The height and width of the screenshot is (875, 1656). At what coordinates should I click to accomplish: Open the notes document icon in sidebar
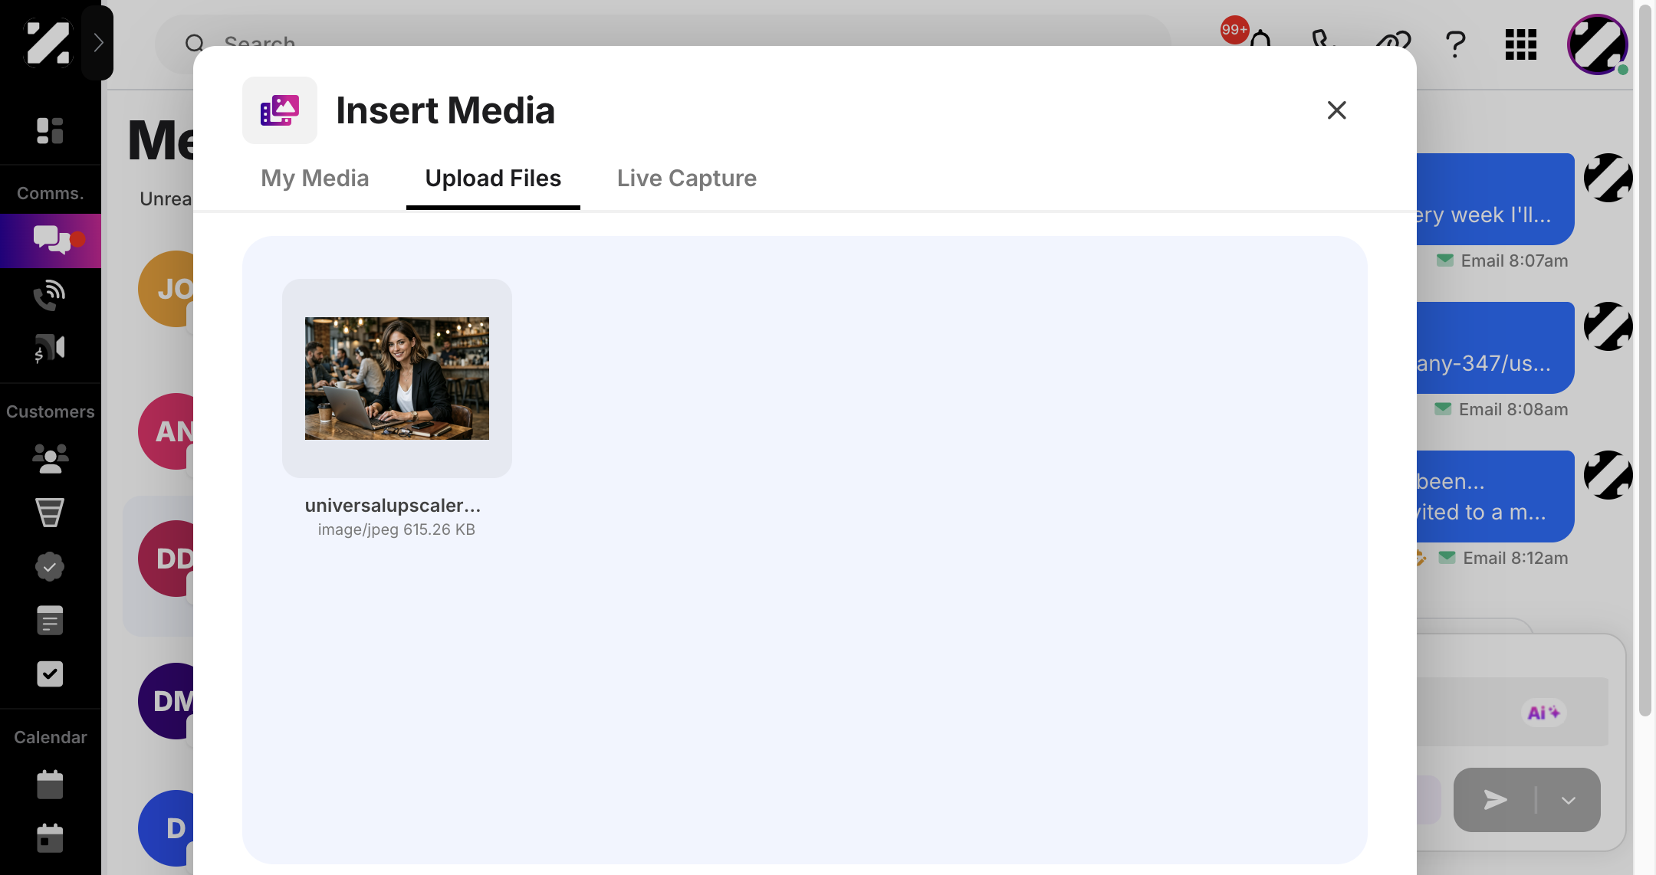coord(50,620)
